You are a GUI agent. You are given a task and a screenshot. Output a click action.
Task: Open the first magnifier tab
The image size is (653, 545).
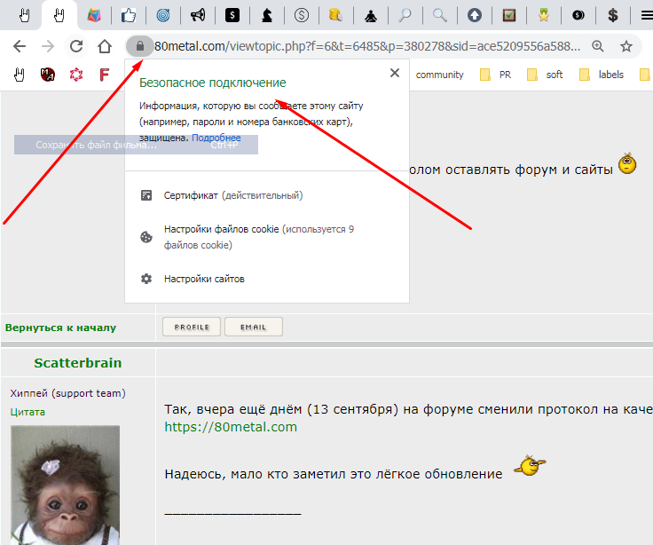pyautogui.click(x=405, y=15)
